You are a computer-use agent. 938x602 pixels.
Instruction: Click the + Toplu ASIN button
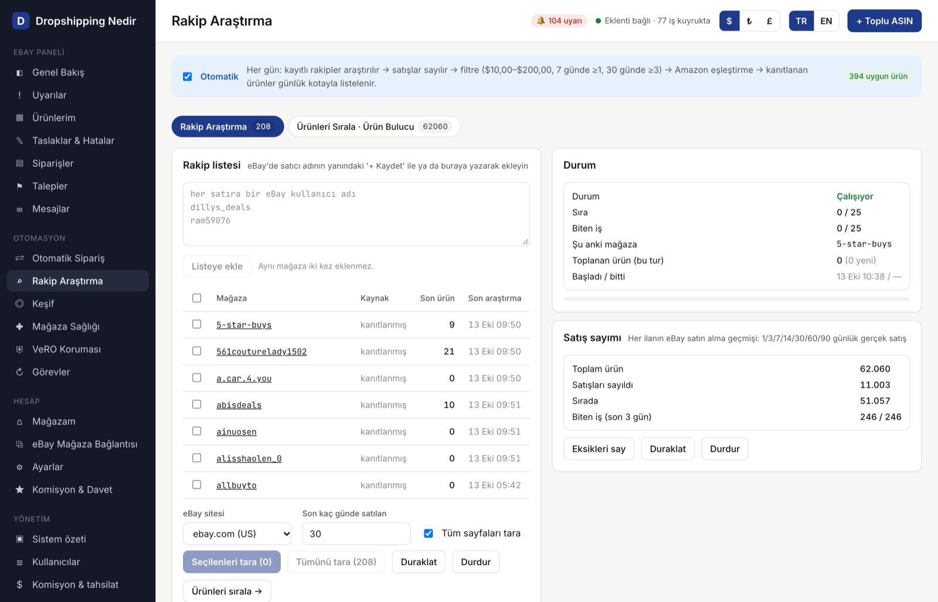coord(884,21)
